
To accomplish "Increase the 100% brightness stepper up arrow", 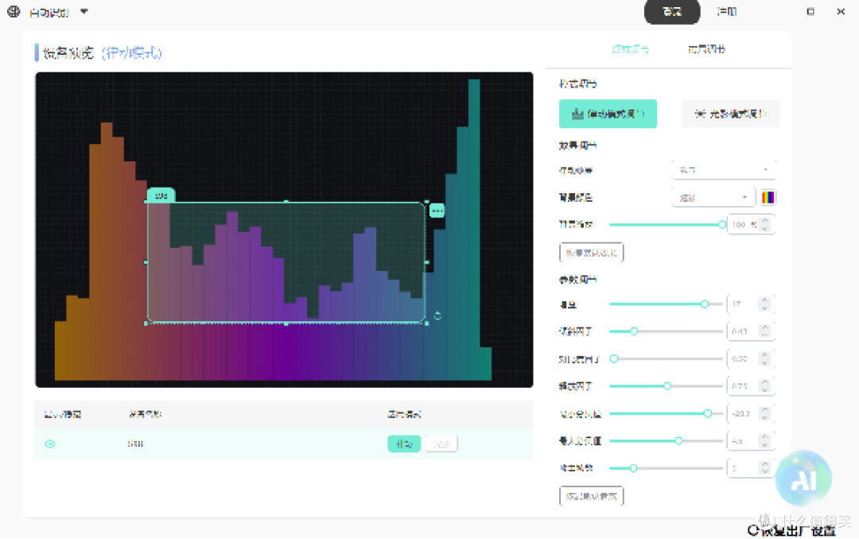I will coord(765,221).
